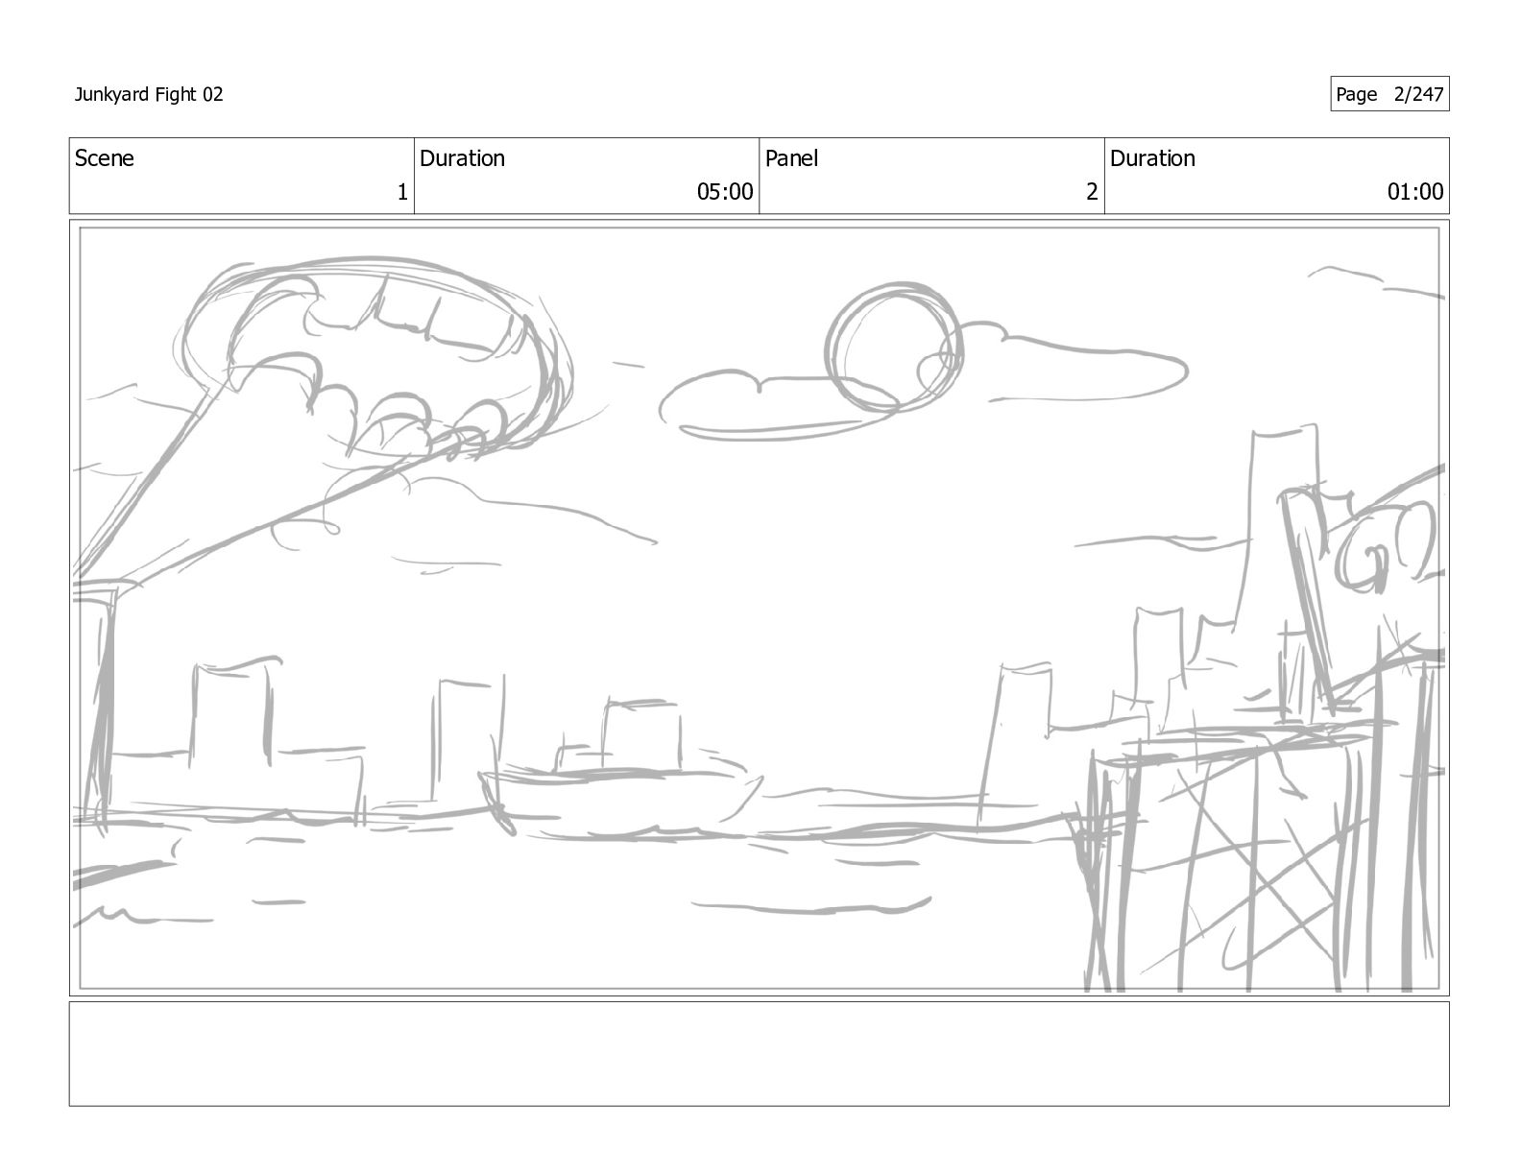Click the 'Scene' header label
The height and width of the screenshot is (1175, 1521).
(105, 158)
